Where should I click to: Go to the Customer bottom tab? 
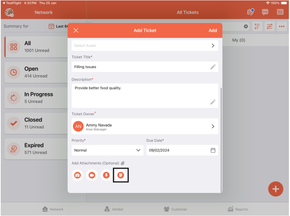176,210
